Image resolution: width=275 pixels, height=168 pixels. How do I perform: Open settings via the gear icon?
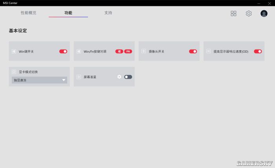pos(249,13)
